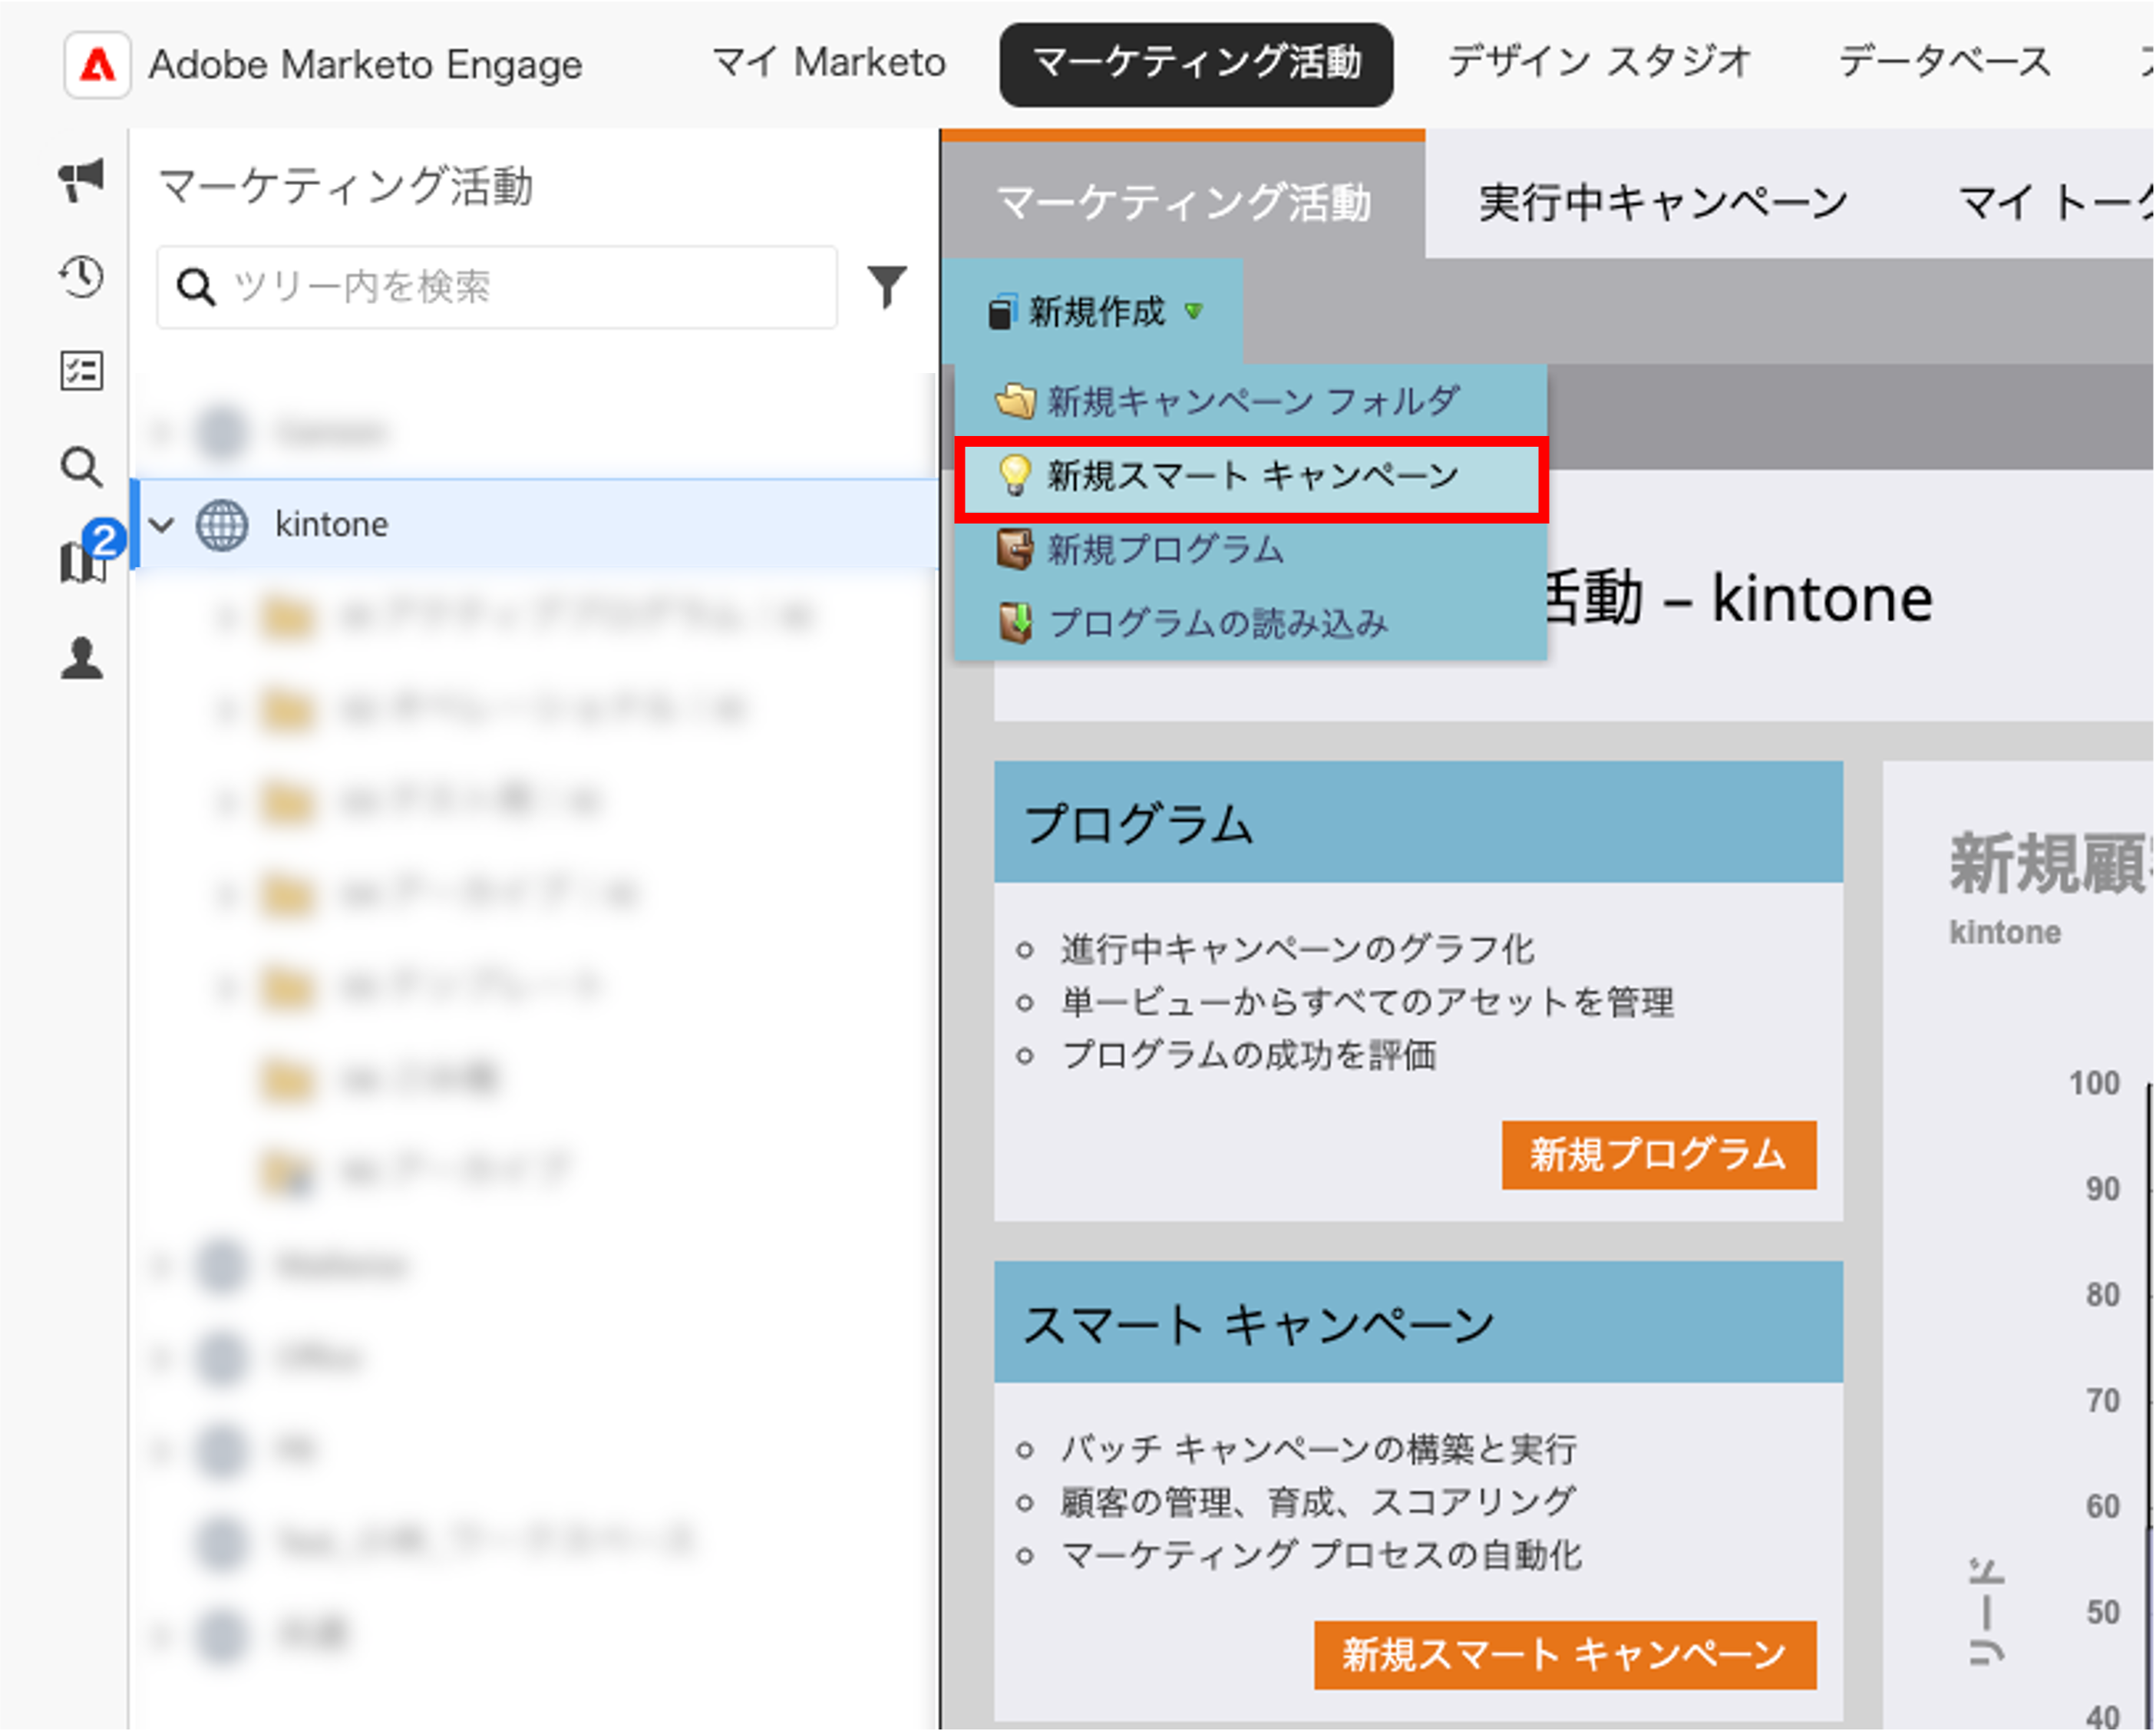
Task: Click text 単一ビューからすべてのアセットを管理
Action: point(1368,1003)
